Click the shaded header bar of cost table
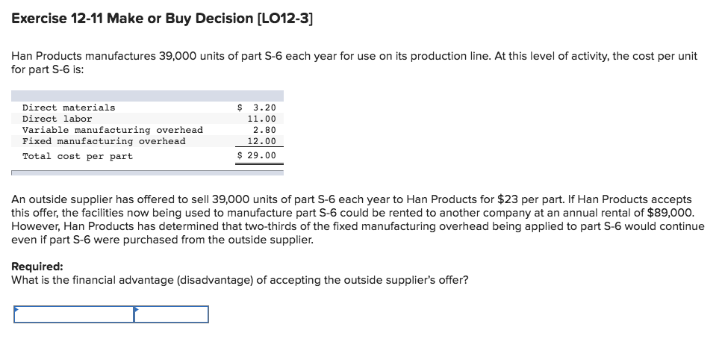The width and height of the screenshot is (725, 339). click(x=148, y=96)
